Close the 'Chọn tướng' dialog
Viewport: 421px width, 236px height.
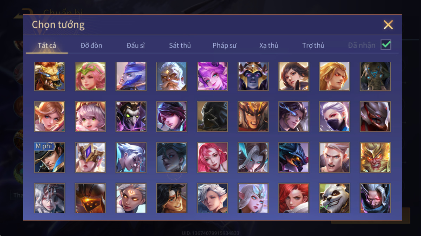click(388, 25)
